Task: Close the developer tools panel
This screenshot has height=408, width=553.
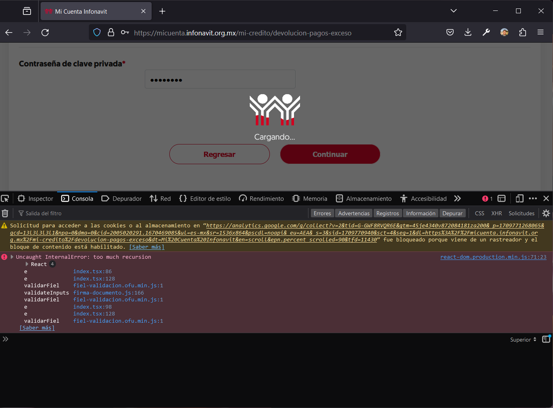Action: 546,199
